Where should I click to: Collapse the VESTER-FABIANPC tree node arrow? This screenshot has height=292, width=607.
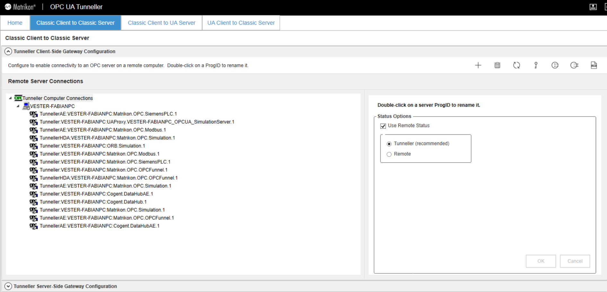(18, 106)
